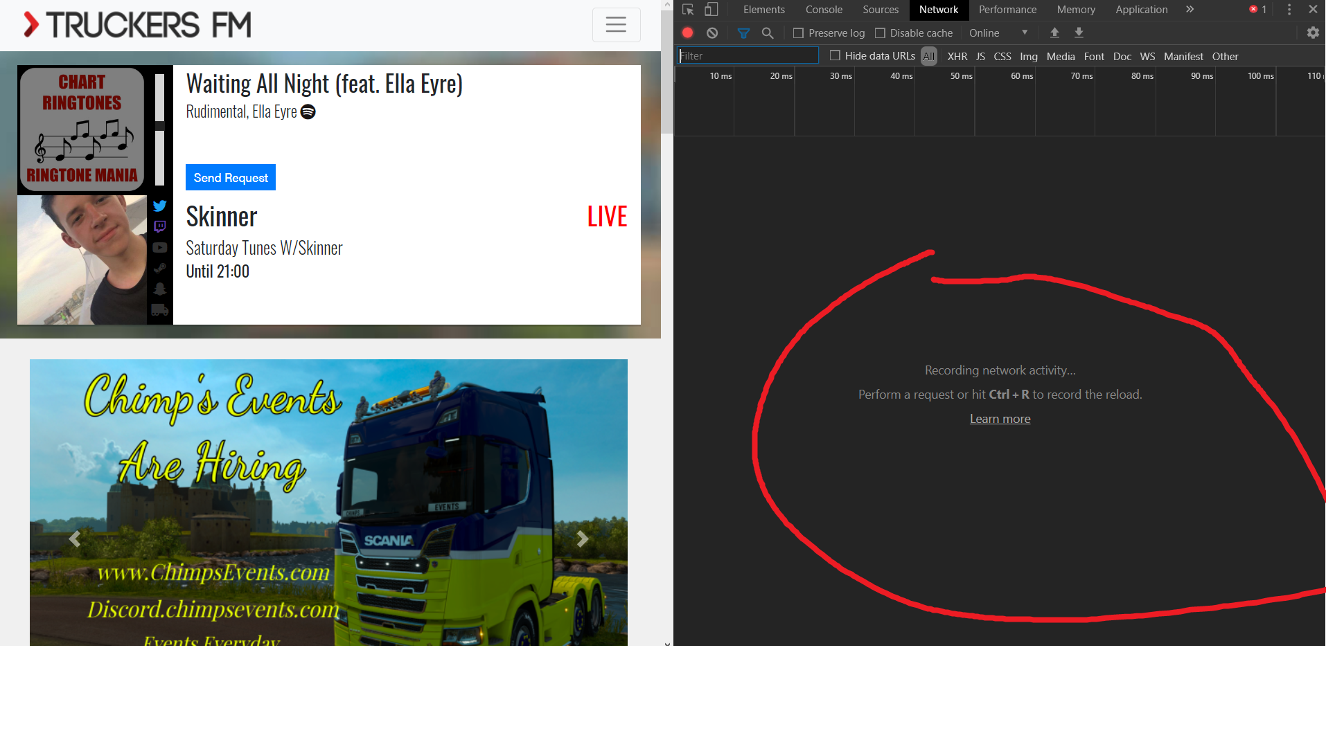Follow the Learn more link
The width and height of the screenshot is (1326, 731).
click(x=1000, y=419)
